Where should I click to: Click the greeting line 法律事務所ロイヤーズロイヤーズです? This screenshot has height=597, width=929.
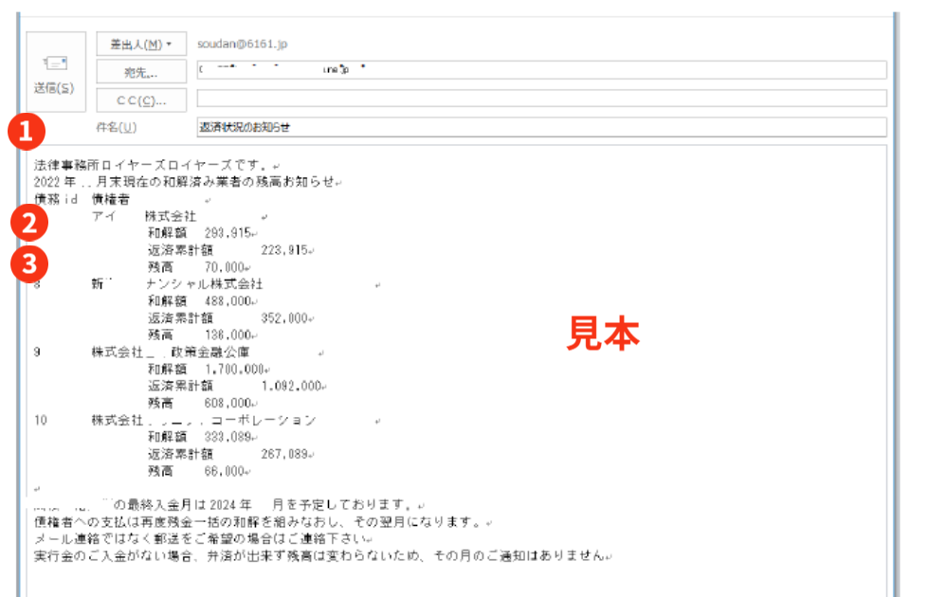click(x=155, y=165)
